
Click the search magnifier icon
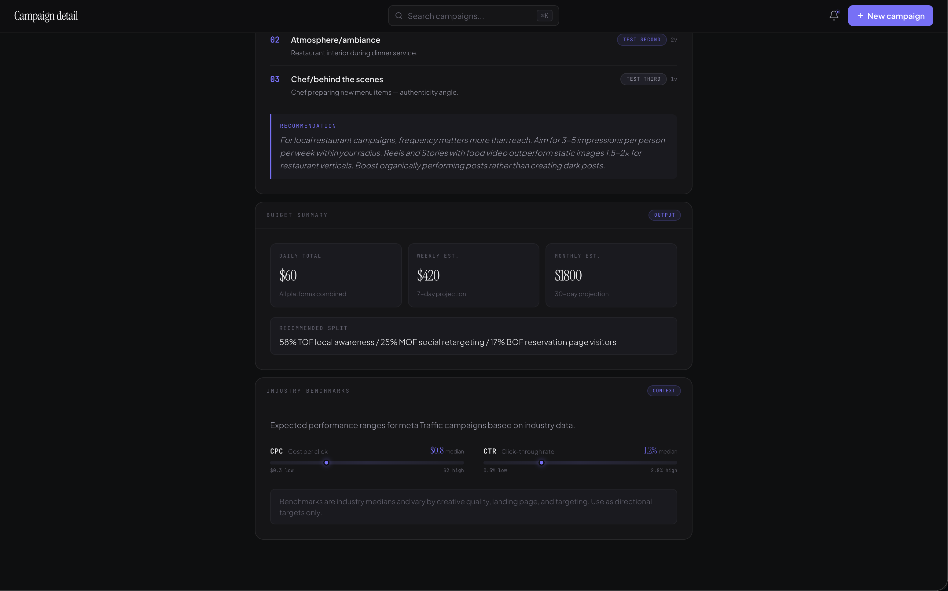pyautogui.click(x=399, y=16)
